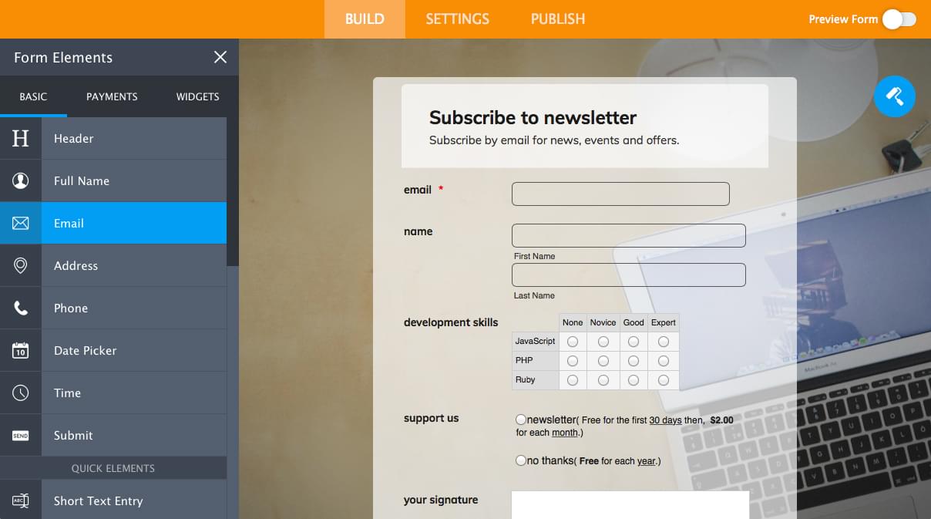
Task: Select the Email envelope icon
Action: point(21,223)
